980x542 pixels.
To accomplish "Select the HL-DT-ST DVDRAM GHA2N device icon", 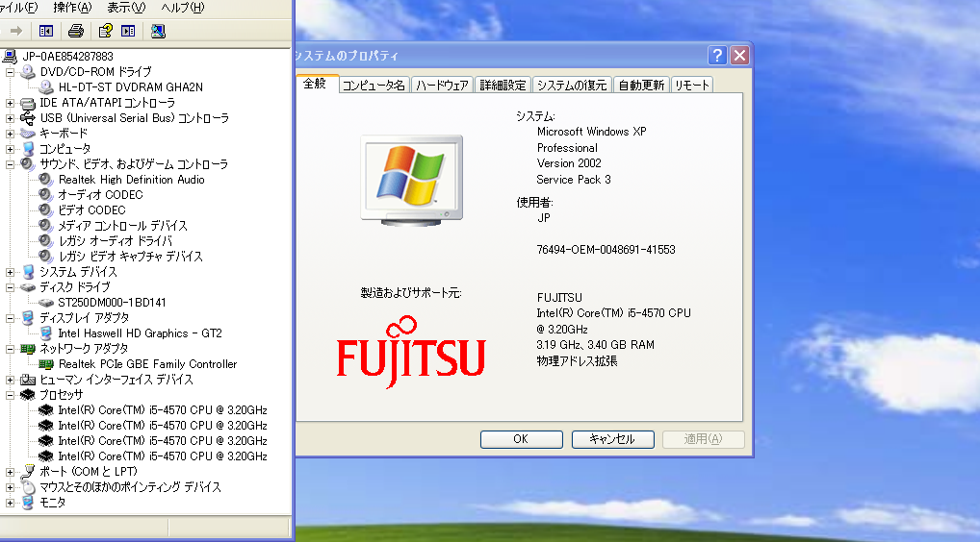I will tap(45, 87).
